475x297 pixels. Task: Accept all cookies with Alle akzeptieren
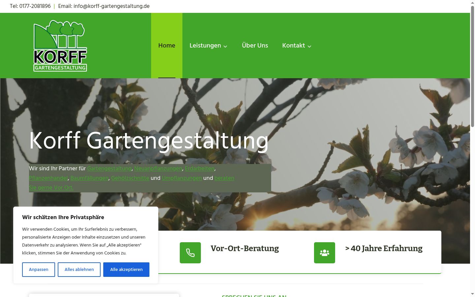click(126, 270)
